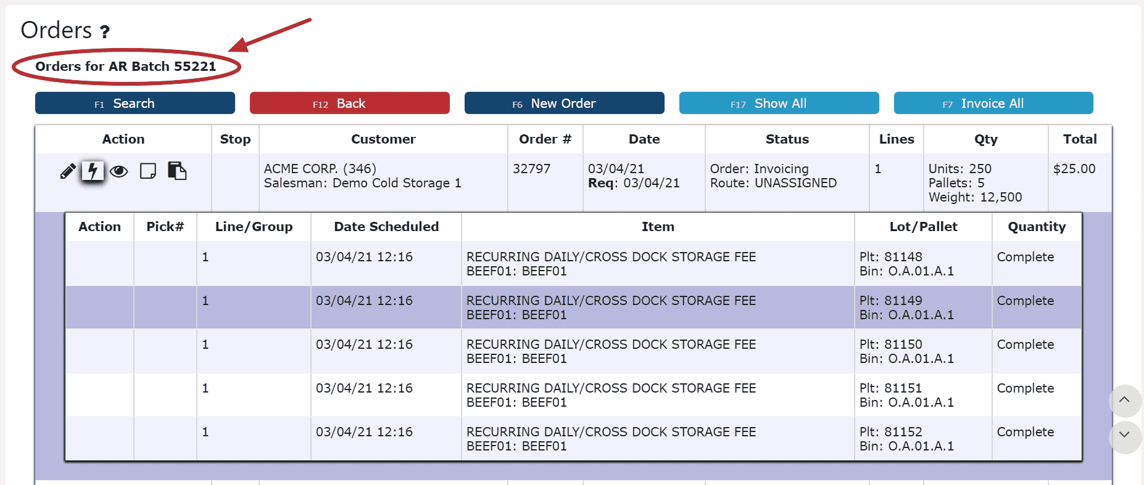Select the highlighted row with Plt: 81149
This screenshot has width=1144, height=485.
click(x=574, y=307)
